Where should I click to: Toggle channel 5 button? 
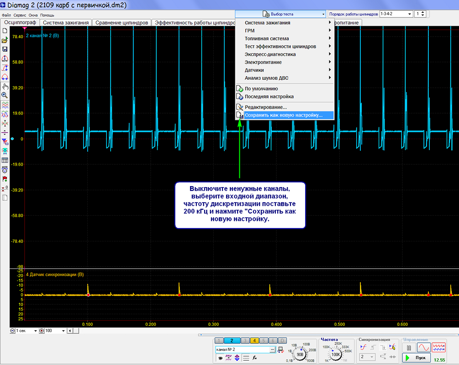point(264,340)
